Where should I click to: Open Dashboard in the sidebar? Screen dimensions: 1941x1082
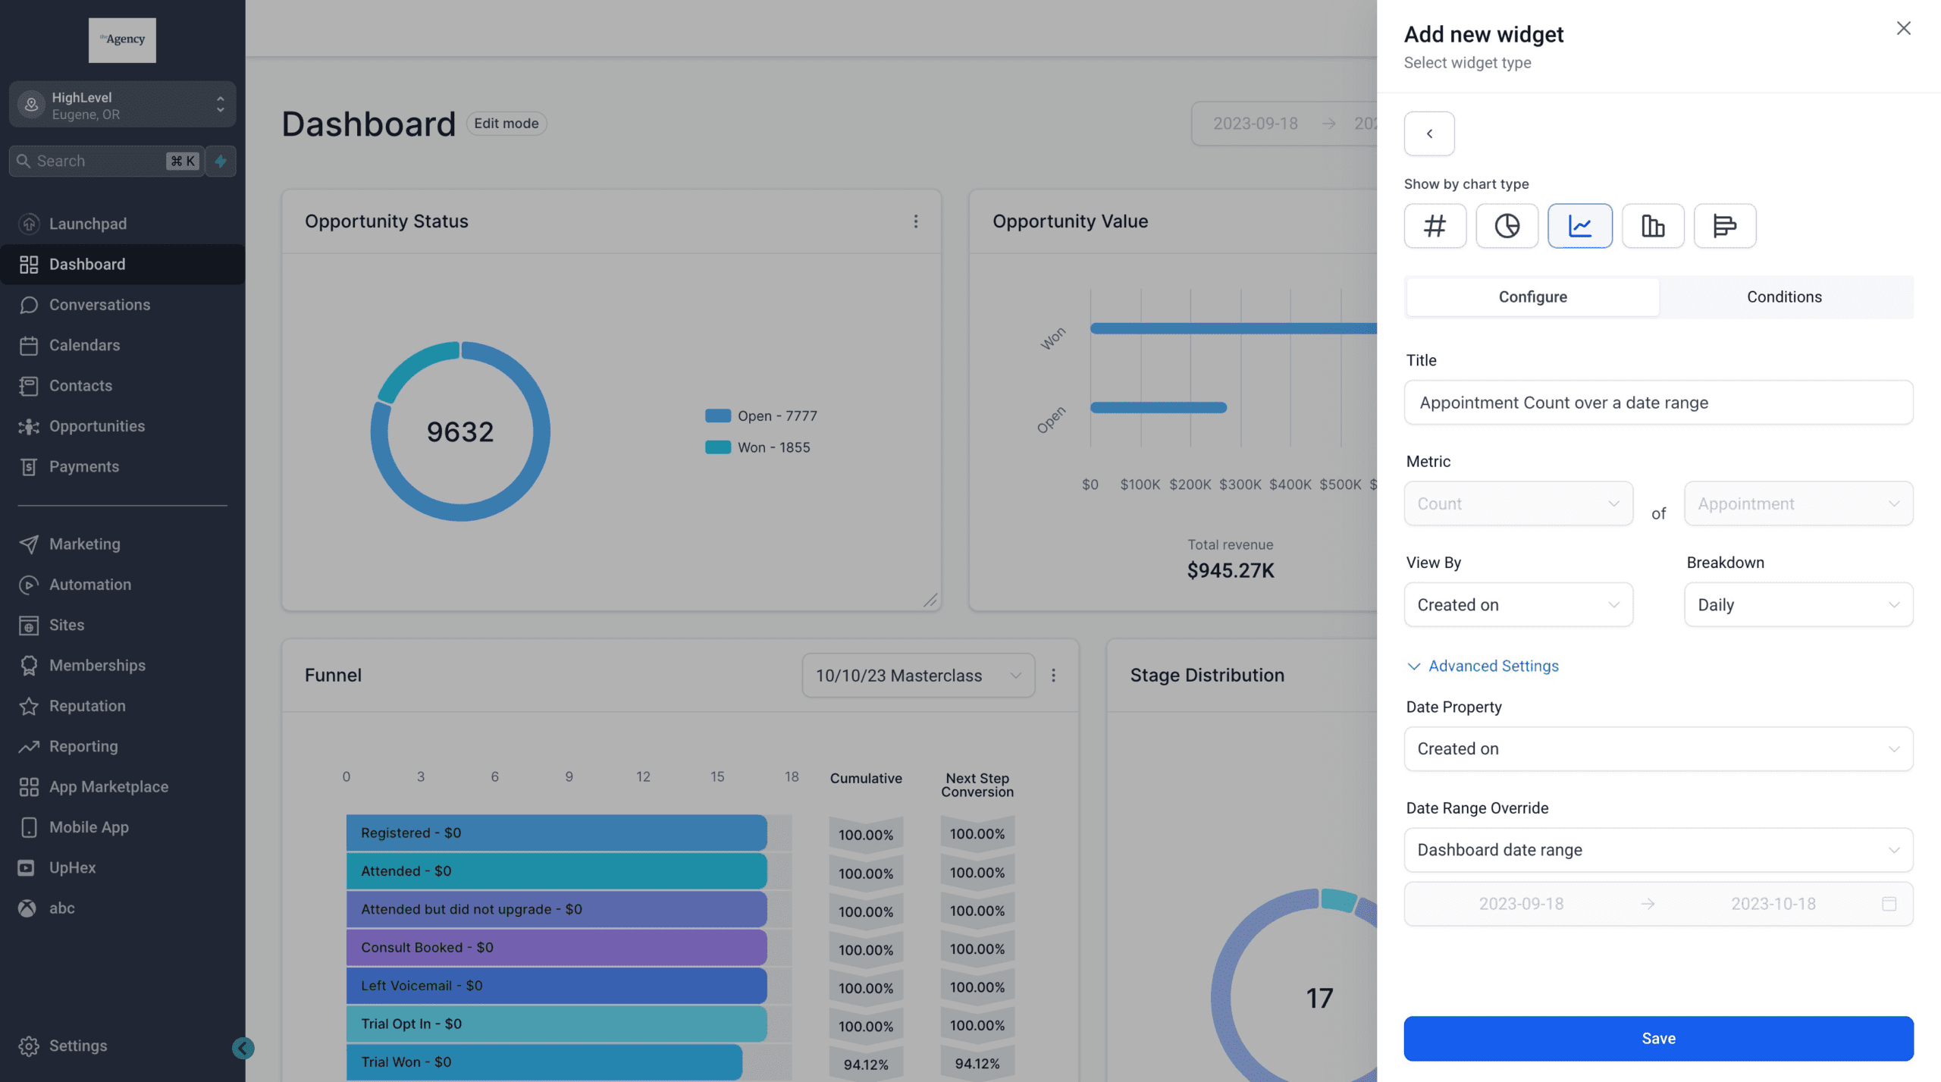pyautogui.click(x=122, y=264)
